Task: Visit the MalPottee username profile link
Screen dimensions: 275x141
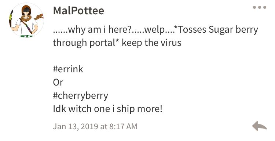Action: (78, 11)
